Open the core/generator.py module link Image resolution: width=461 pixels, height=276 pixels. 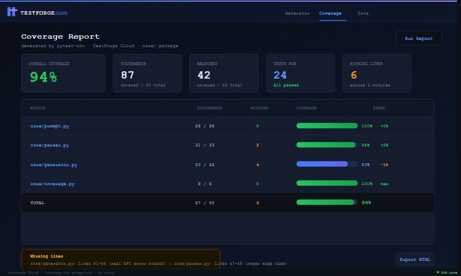tap(54, 165)
